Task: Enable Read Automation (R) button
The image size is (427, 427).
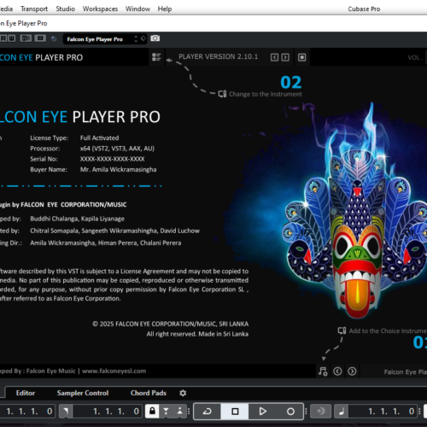Action: (x=3, y=38)
